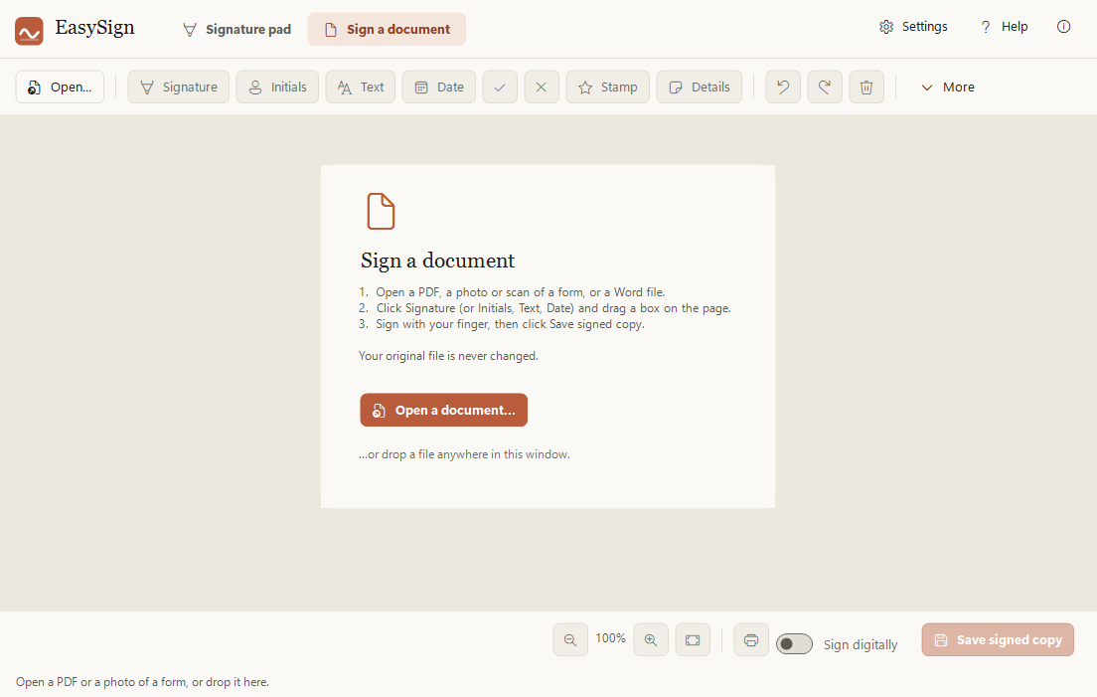Select the Initials tool
This screenshot has height=697, width=1097.
point(277,87)
